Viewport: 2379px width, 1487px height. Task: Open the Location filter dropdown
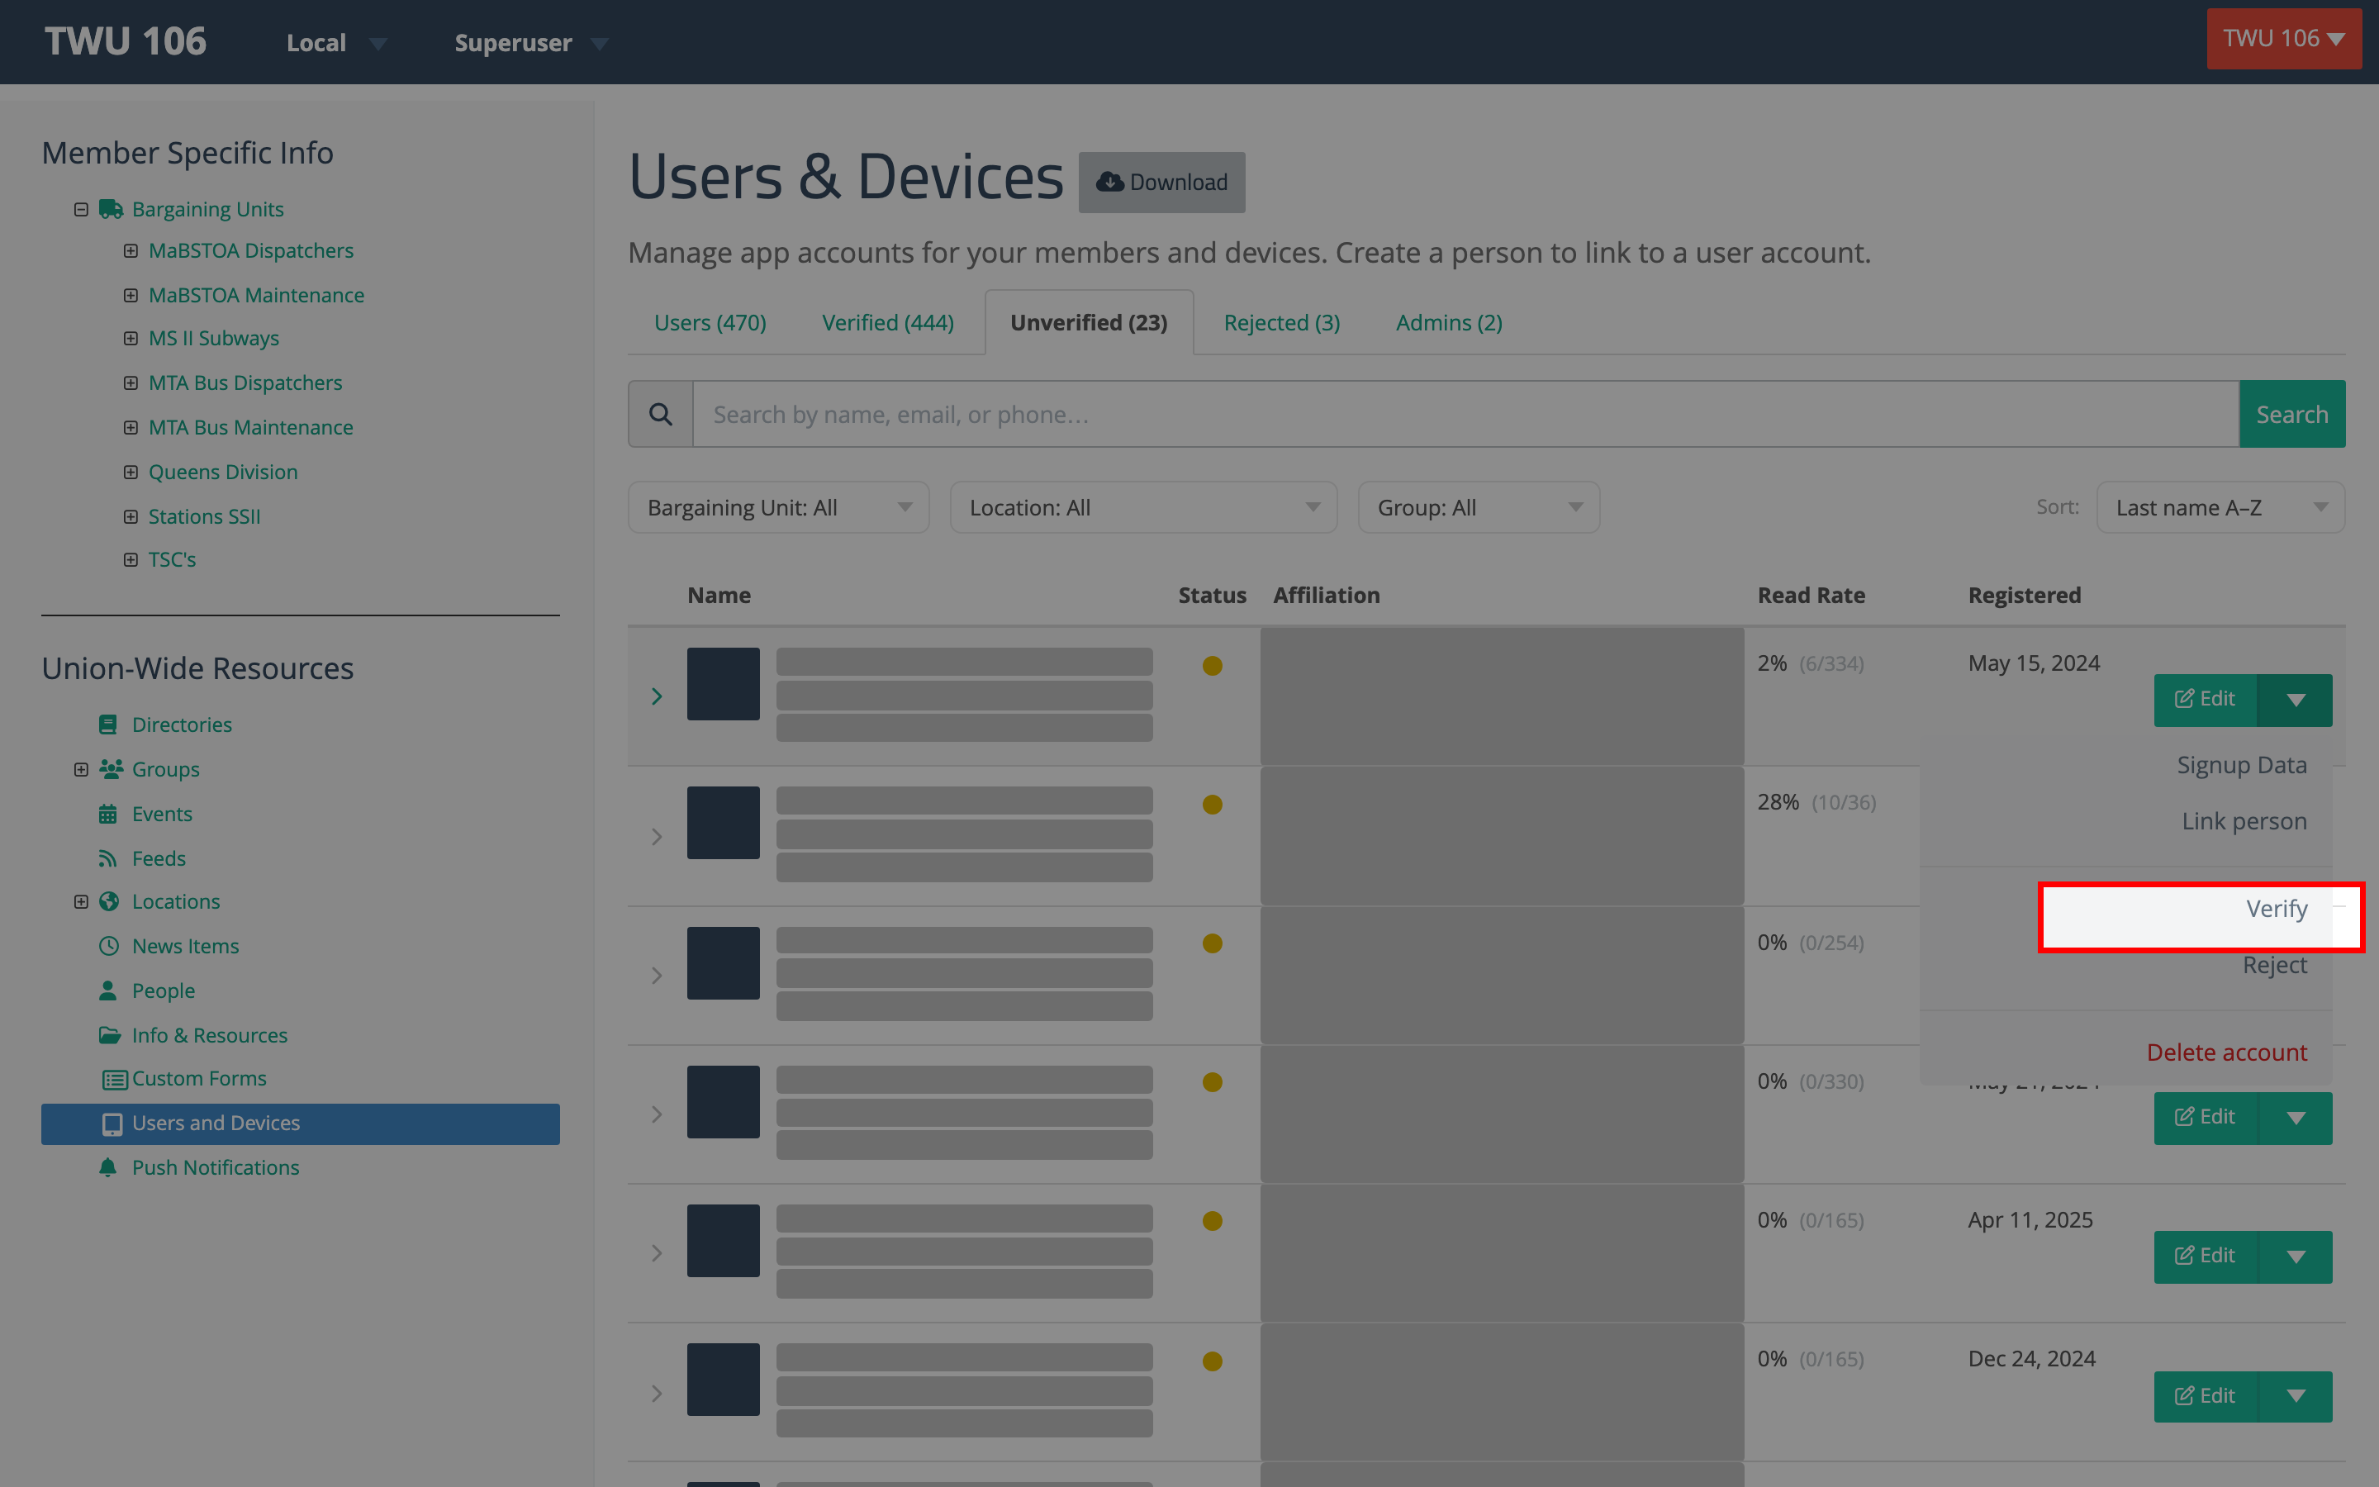pos(1143,507)
